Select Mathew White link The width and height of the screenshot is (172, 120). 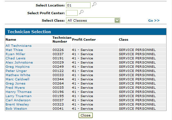(x=18, y=75)
